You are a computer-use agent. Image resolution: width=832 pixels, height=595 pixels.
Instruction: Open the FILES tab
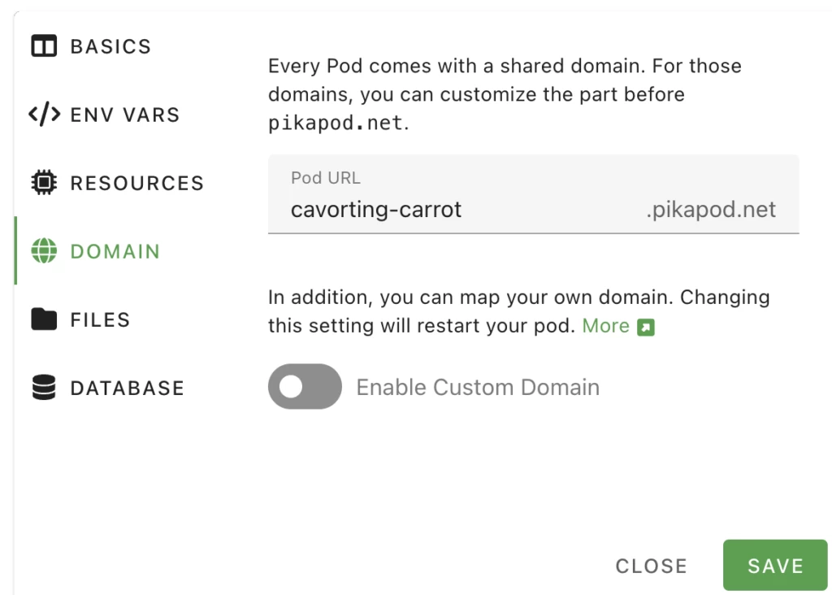tap(100, 319)
